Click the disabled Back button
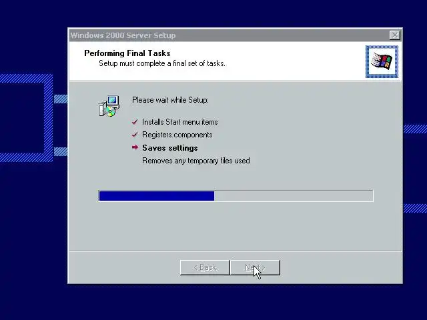Screen dimensions: 427x320 (205, 267)
